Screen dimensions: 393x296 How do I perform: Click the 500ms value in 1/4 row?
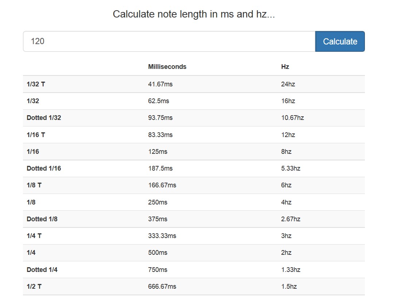pyautogui.click(x=158, y=252)
